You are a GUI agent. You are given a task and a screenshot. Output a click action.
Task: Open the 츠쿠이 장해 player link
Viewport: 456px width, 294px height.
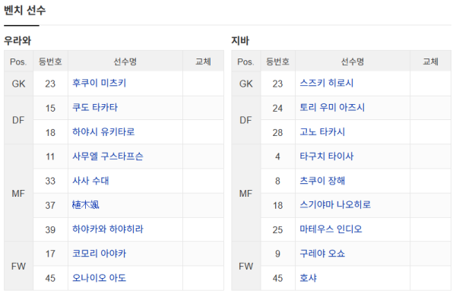point(322,181)
